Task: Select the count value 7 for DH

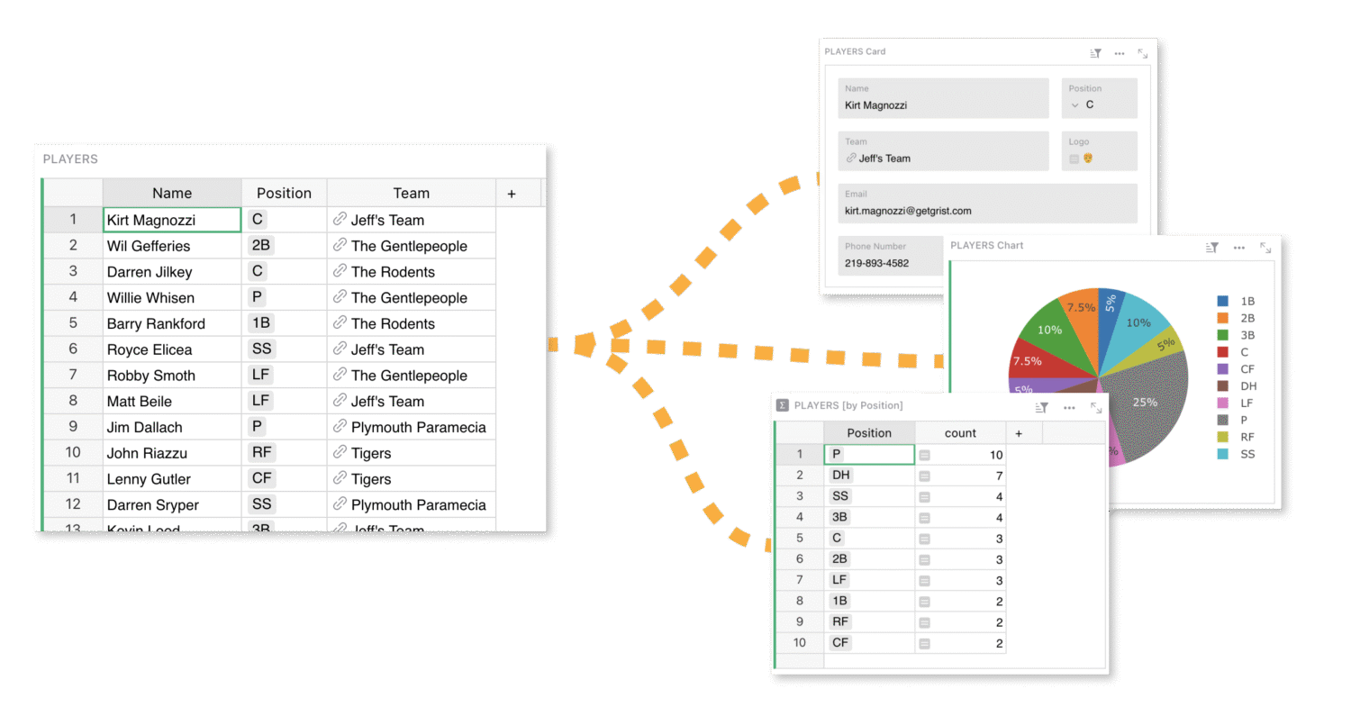Action: tap(960, 475)
